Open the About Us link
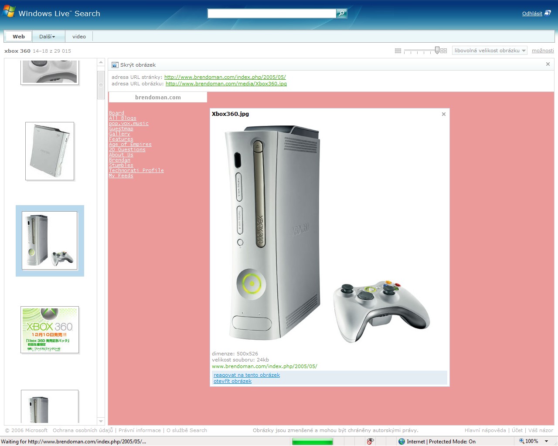Viewport: 558px width, 446px height. (121, 155)
